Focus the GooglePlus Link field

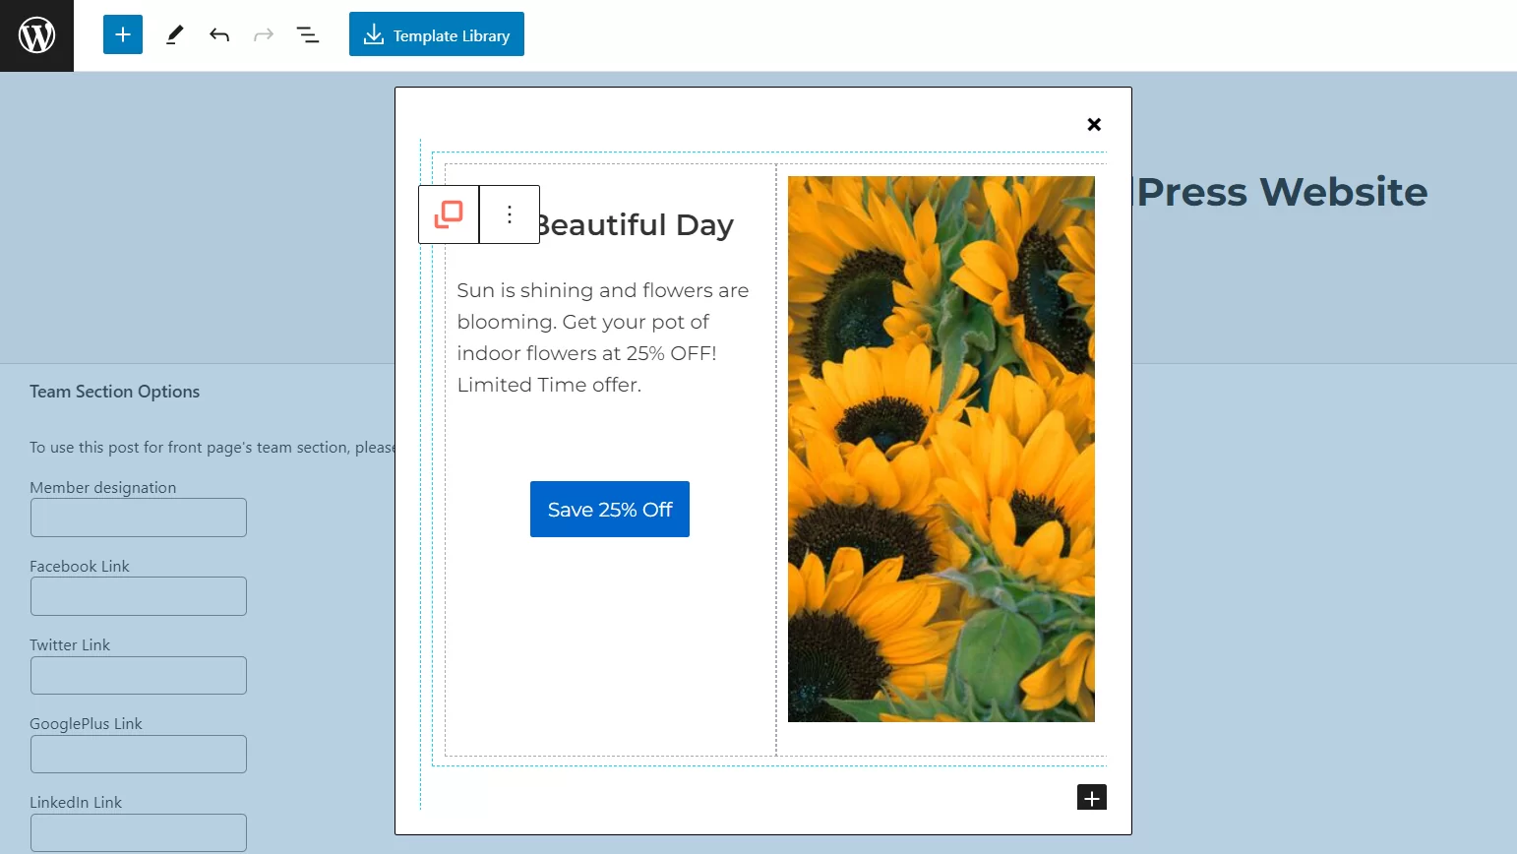tap(139, 755)
